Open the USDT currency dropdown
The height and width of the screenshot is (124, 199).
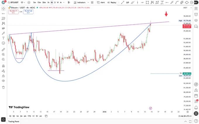click(187, 8)
